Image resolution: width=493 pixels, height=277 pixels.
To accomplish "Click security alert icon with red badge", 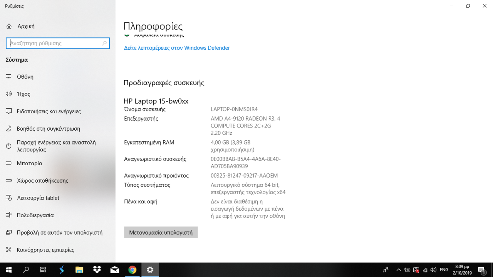I will [416, 270].
